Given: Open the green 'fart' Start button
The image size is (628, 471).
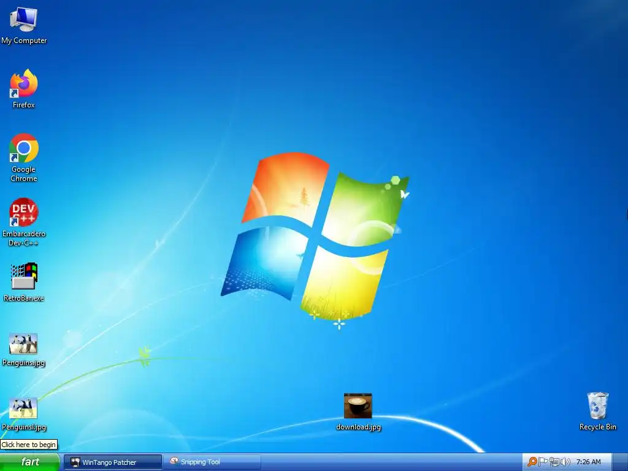Looking at the screenshot, I should (29, 462).
